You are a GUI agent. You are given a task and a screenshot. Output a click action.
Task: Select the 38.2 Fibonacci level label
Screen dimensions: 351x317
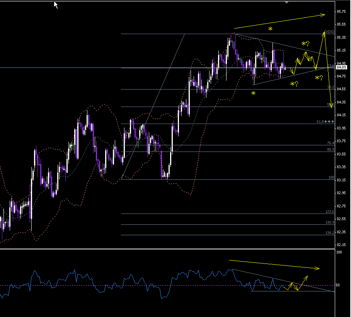331,88
